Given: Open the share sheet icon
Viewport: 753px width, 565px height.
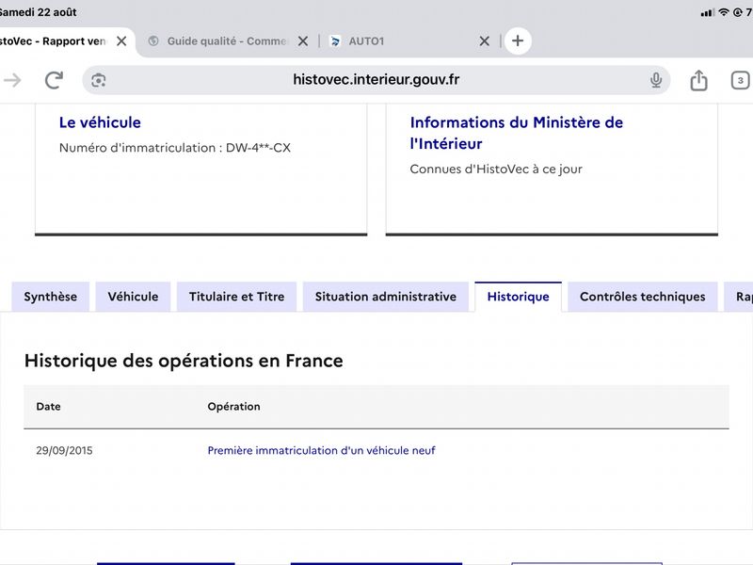Looking at the screenshot, I should (698, 80).
